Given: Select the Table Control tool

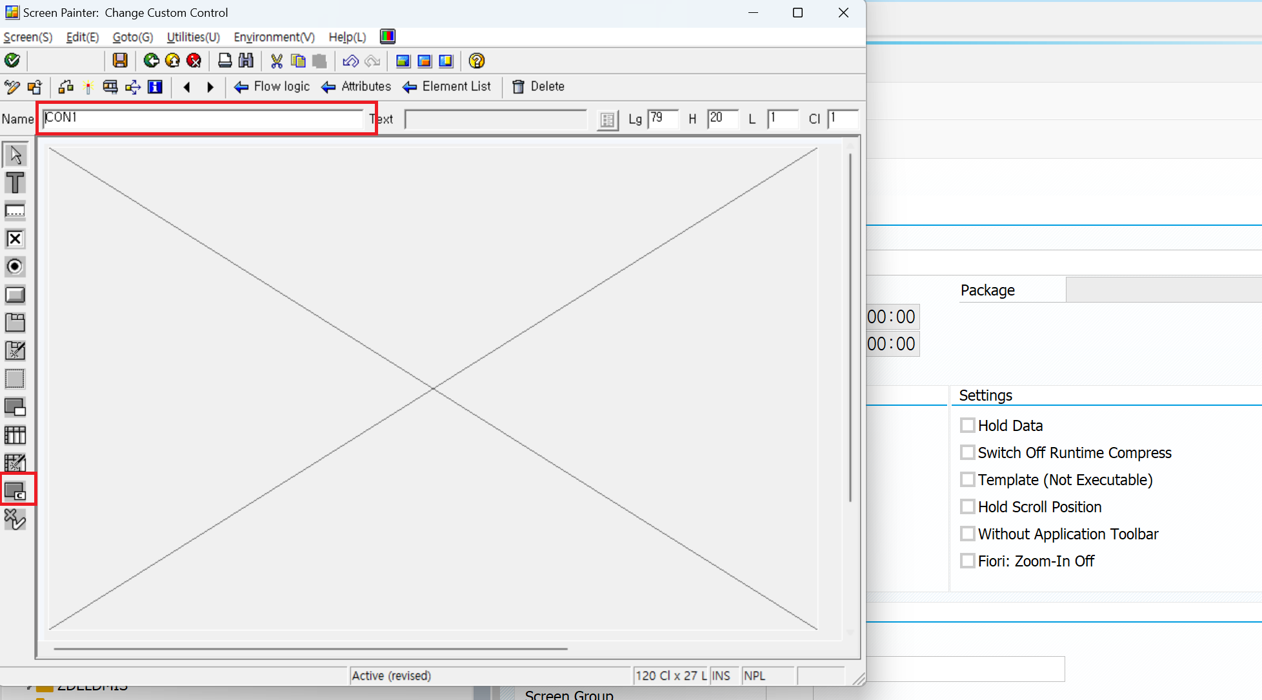Looking at the screenshot, I should (15, 435).
